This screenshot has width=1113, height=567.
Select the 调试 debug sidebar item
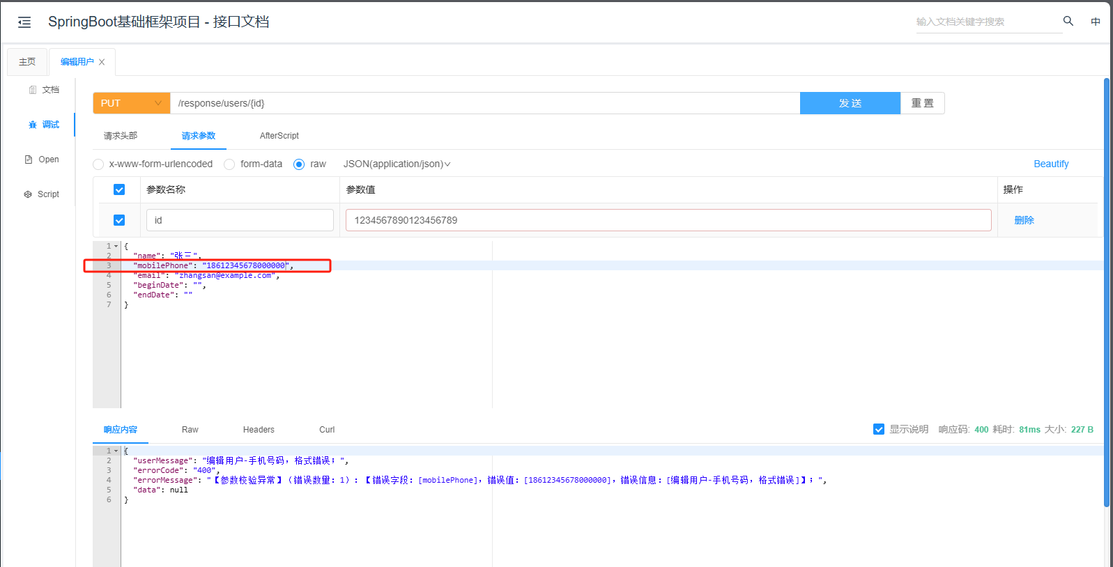[44, 125]
